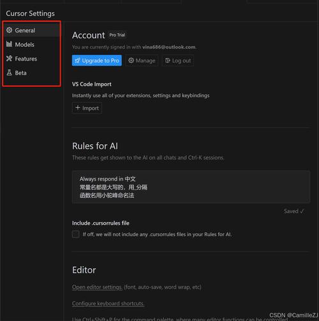The height and width of the screenshot is (321, 319).
Task: Log out of the account
Action: tap(178, 61)
